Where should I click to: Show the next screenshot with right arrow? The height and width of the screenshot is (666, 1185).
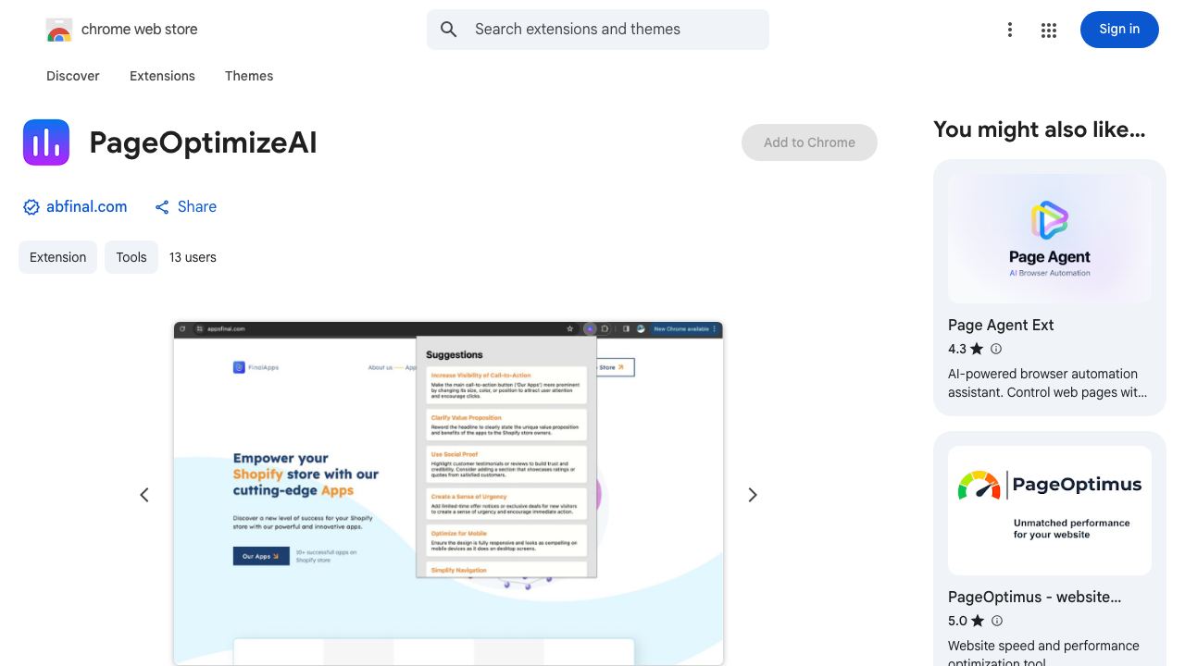753,495
